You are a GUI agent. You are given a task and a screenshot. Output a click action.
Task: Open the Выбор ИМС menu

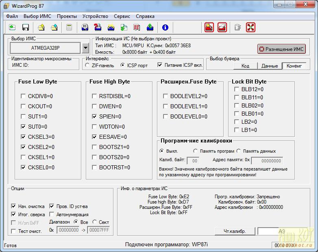coord(37,16)
